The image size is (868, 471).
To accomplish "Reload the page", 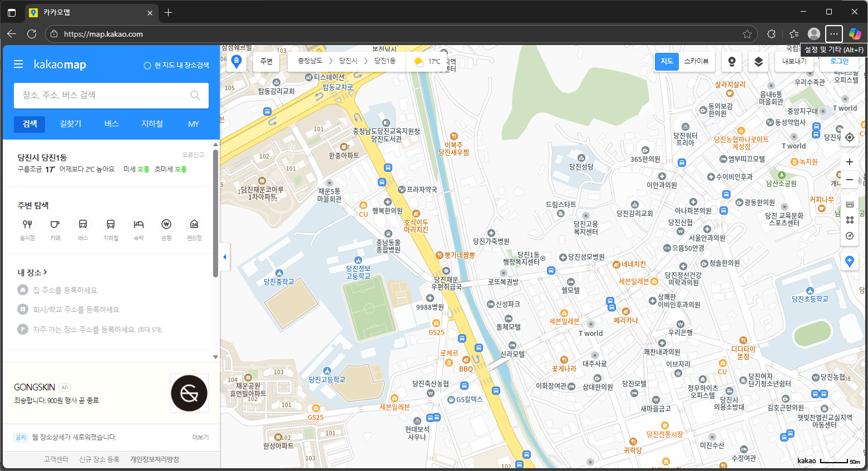I will 32,34.
